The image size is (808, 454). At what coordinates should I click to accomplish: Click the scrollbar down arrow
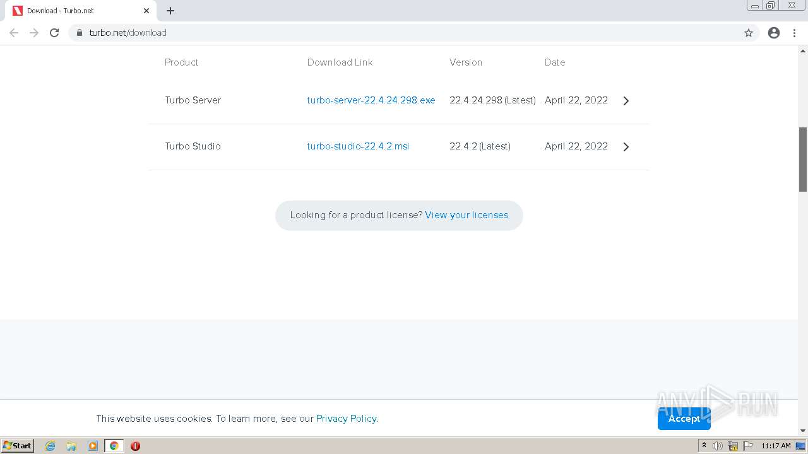pyautogui.click(x=803, y=431)
